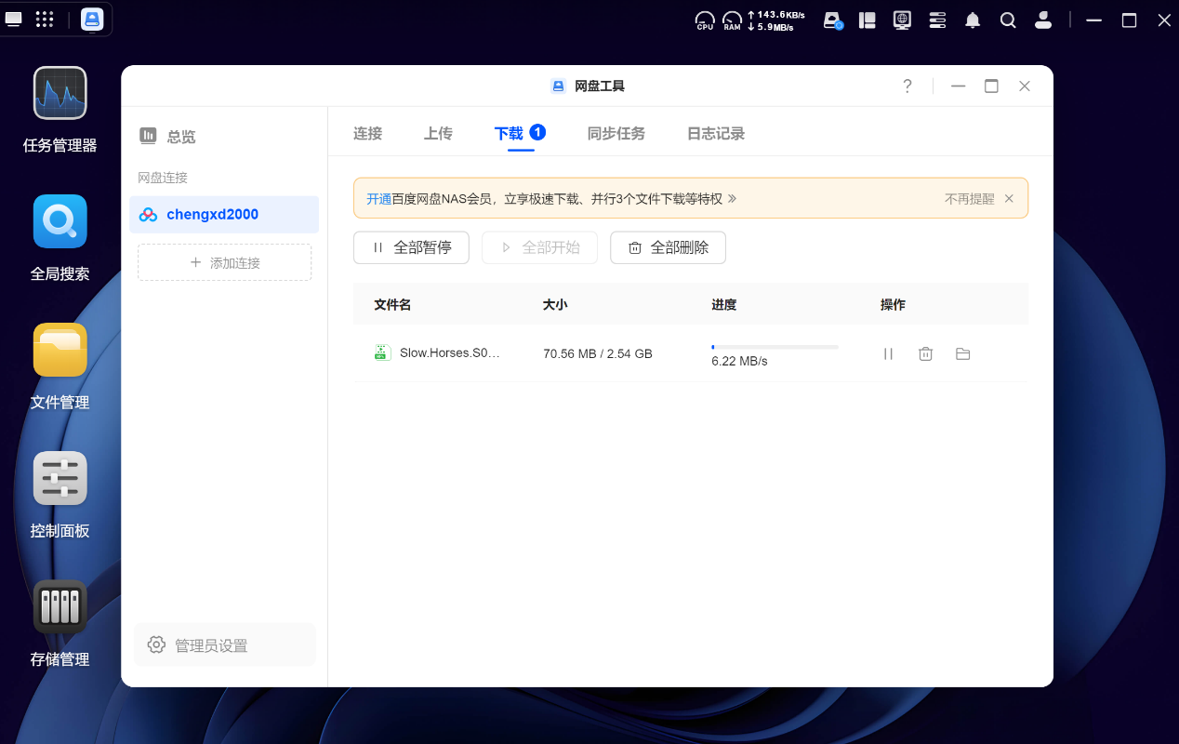Open the help question mark icon
The image size is (1179, 744).
[x=907, y=86]
